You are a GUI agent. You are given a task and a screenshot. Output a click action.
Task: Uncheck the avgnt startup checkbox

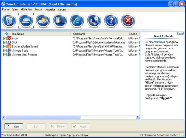[5, 38]
